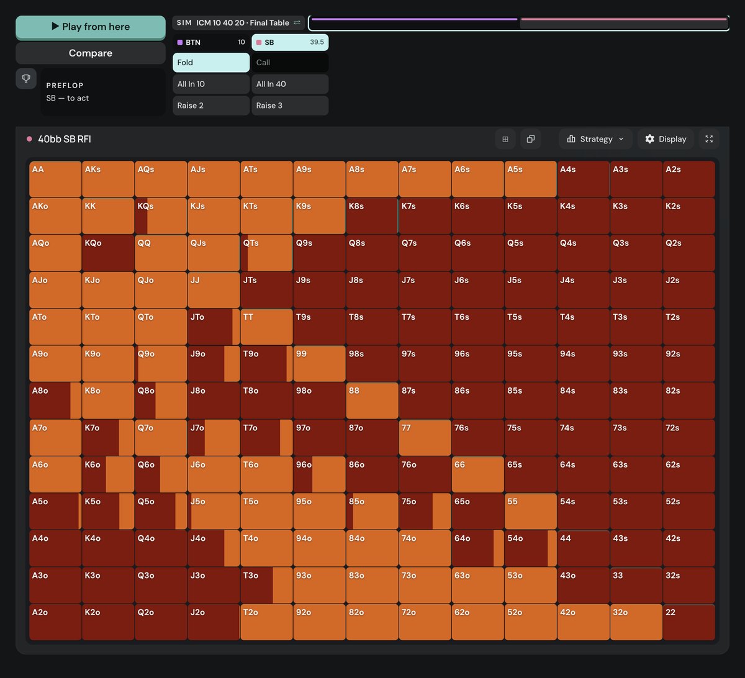Open the grid view icon button

coord(505,139)
